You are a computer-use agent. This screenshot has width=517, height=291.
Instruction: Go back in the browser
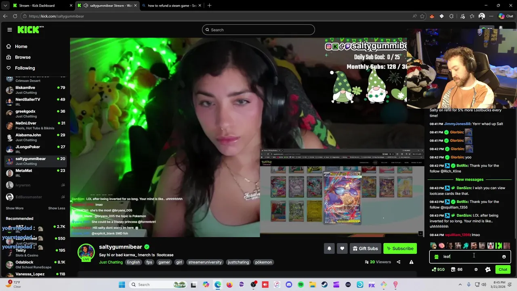[x=5, y=16]
